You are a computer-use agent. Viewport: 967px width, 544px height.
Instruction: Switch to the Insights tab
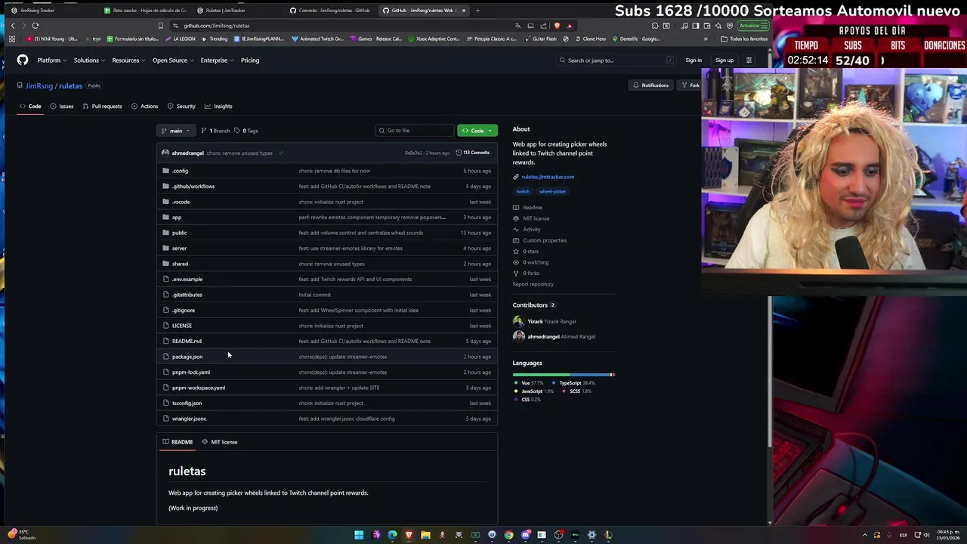218,106
